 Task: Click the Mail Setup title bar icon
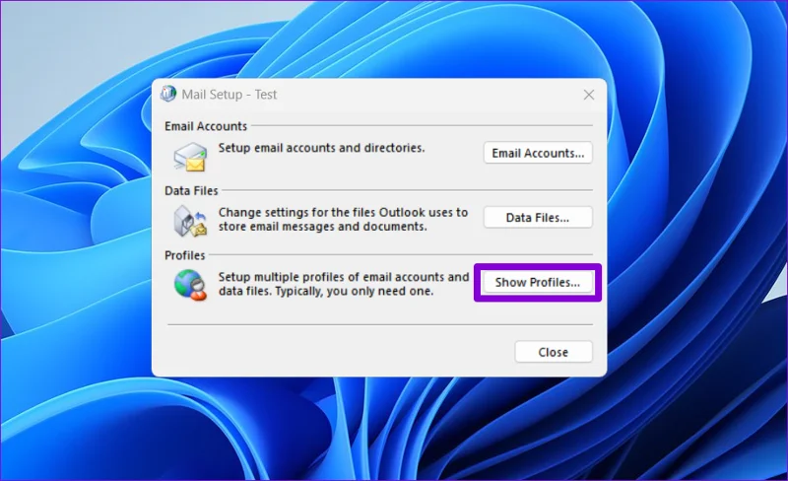pos(168,94)
